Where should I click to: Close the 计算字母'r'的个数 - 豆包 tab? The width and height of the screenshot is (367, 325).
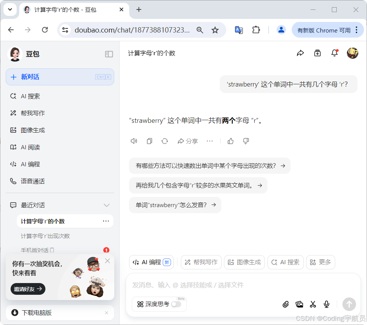coord(121,9)
